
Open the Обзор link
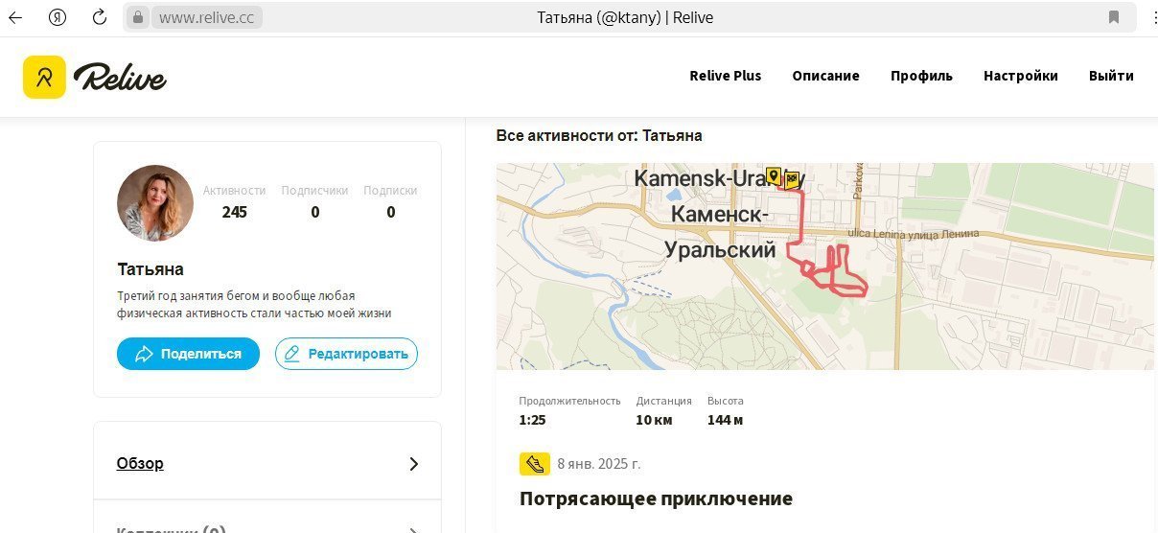point(140,464)
